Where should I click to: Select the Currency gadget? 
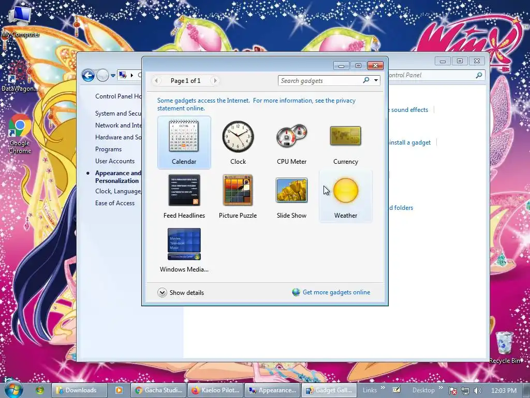[x=345, y=142]
